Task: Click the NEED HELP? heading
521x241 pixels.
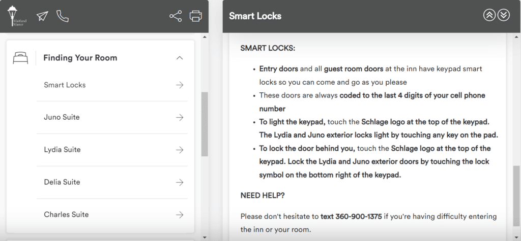Action: tap(263, 195)
